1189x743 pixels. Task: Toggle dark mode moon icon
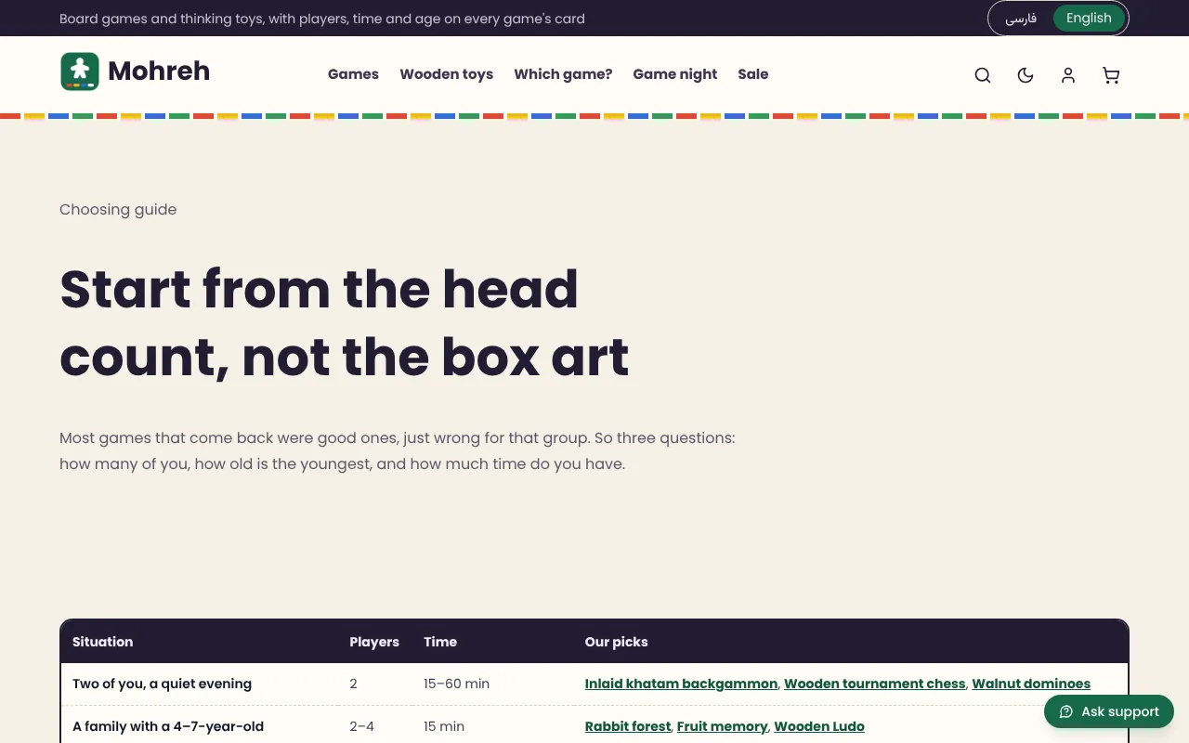1026,75
